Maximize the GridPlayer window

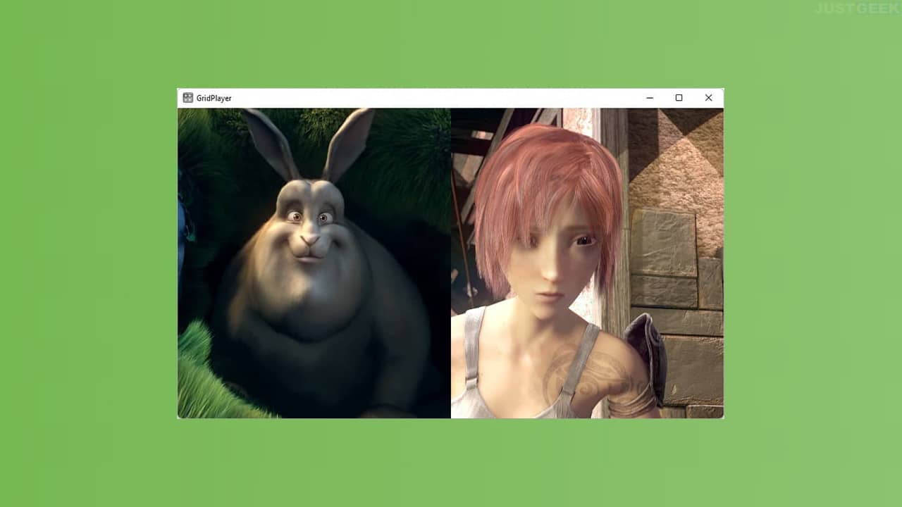click(x=679, y=98)
